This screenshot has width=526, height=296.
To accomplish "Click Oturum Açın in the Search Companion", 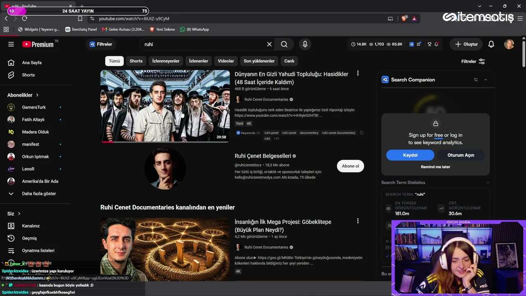I will click(x=461, y=155).
